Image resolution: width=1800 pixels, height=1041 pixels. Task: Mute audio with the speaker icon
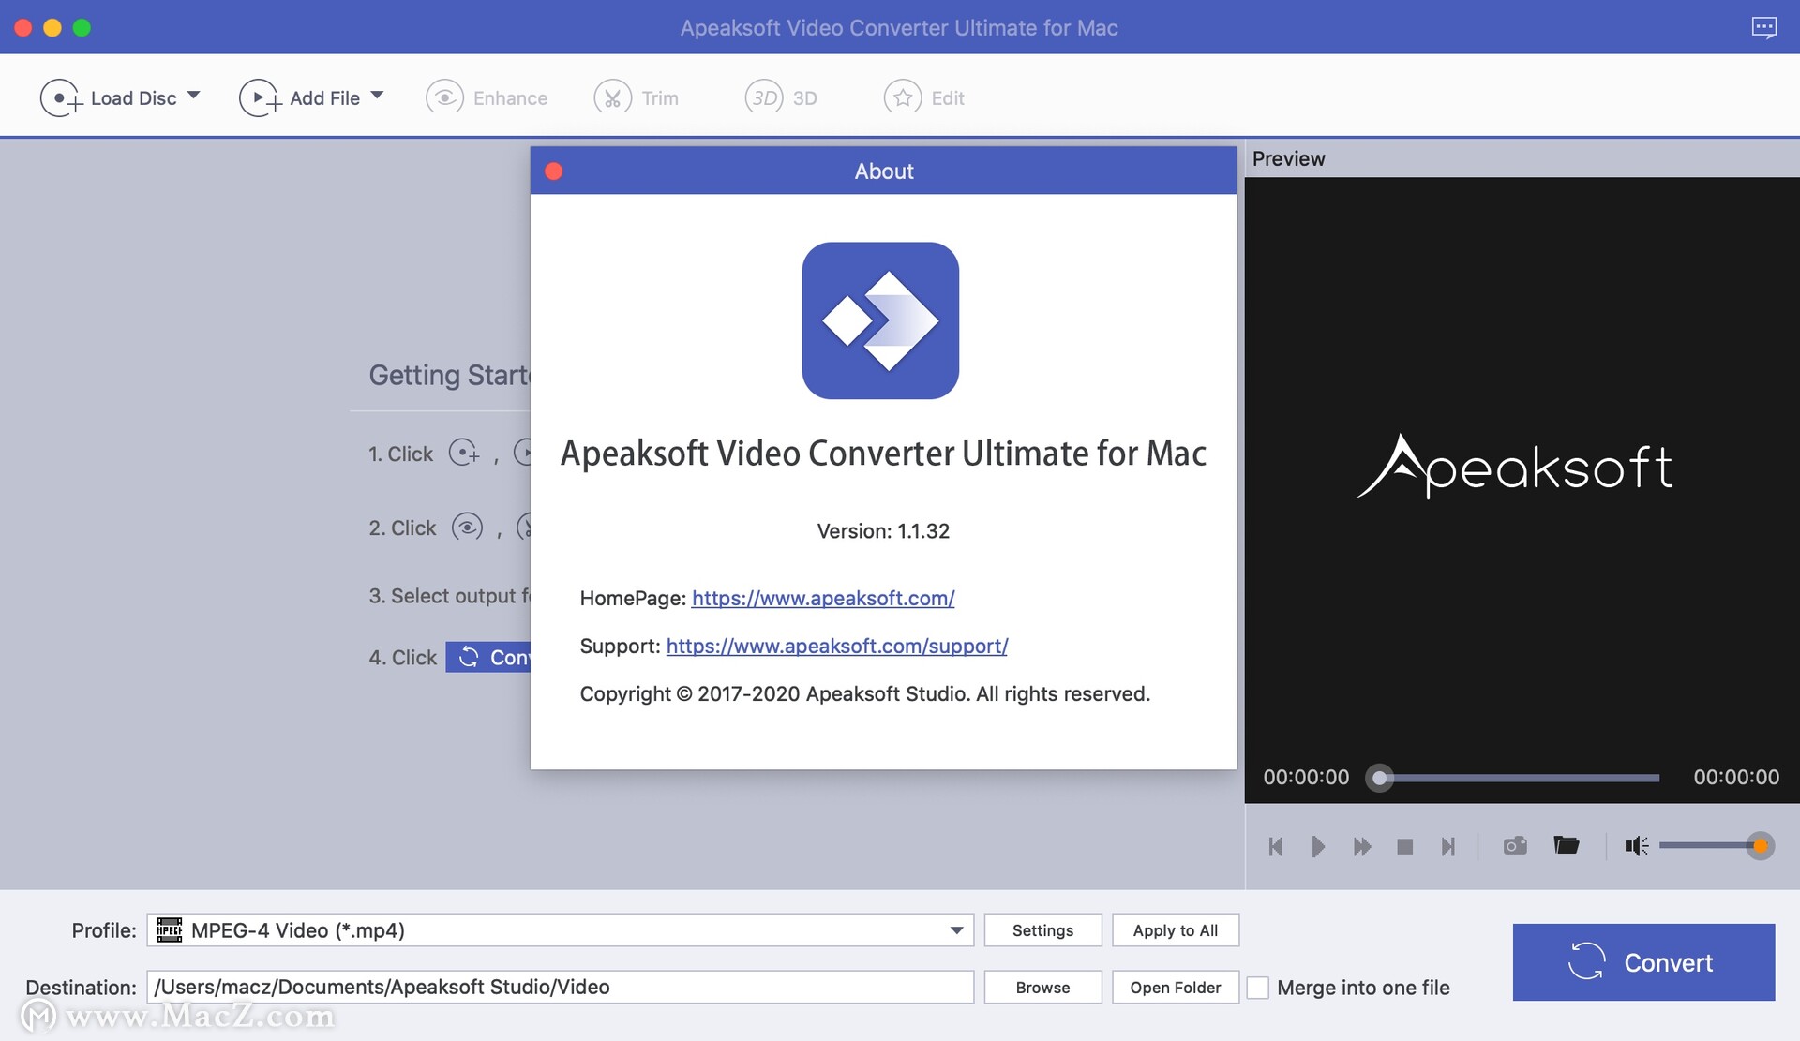pyautogui.click(x=1637, y=846)
